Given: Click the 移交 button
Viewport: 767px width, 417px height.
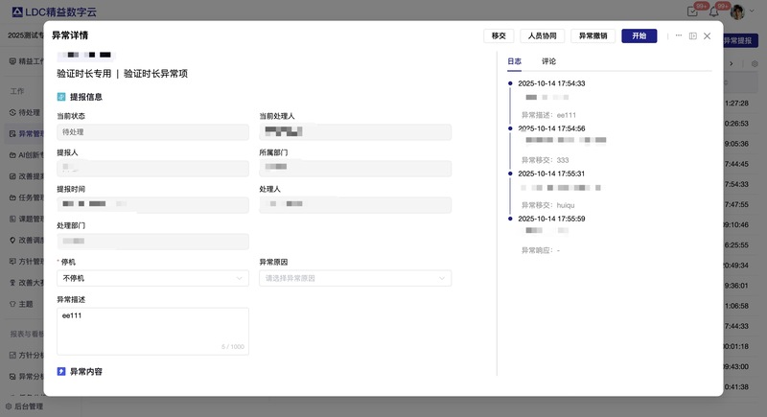Looking at the screenshot, I should 498,35.
